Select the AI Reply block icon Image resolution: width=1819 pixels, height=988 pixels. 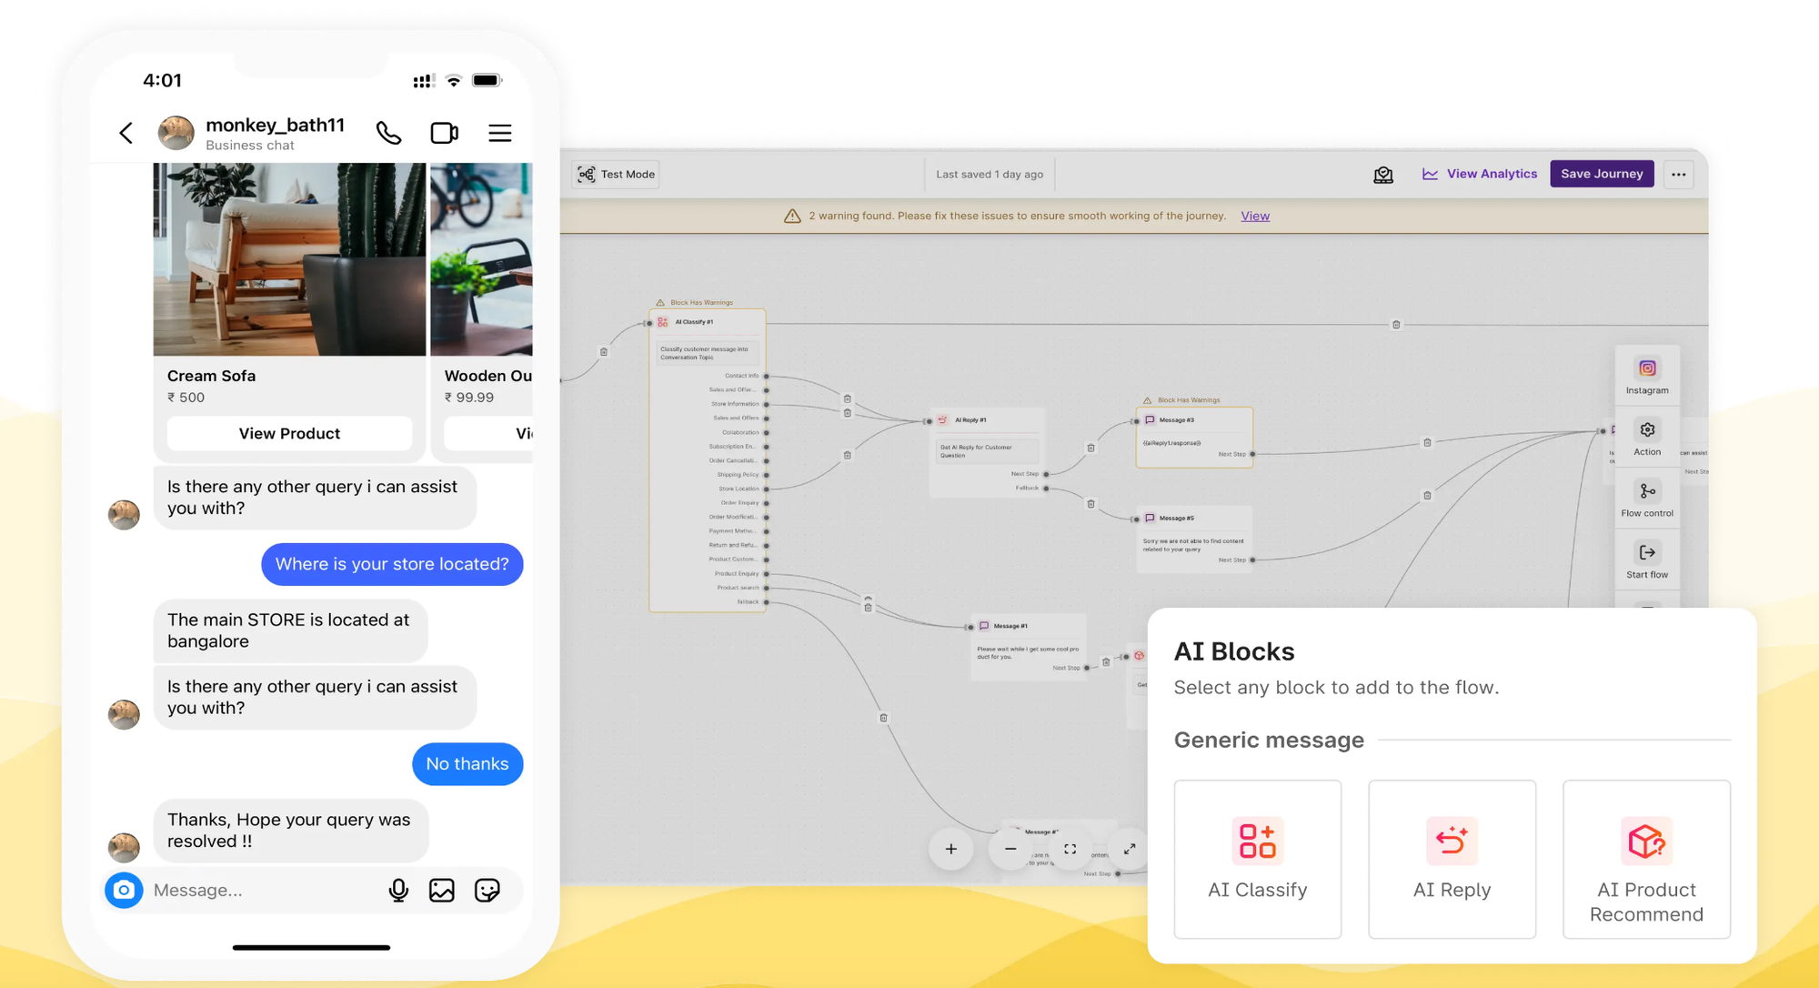click(1452, 841)
